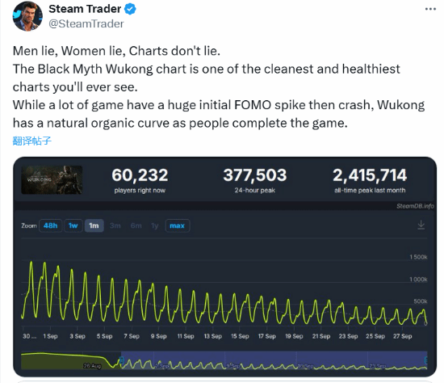Click the Wukong game thumbnail image
The image size is (444, 383).
[x=52, y=180]
